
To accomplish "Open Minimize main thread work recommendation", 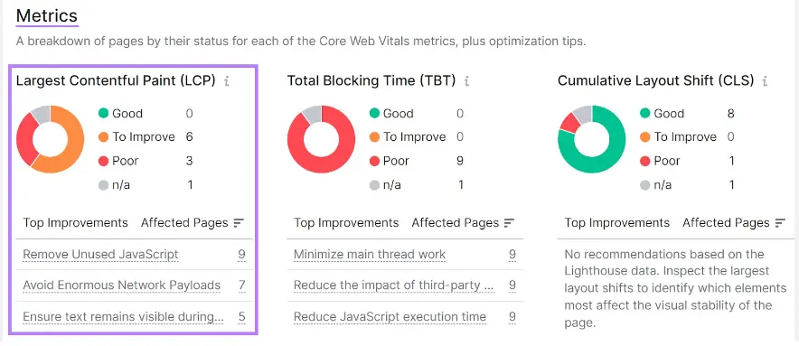I will pos(370,254).
